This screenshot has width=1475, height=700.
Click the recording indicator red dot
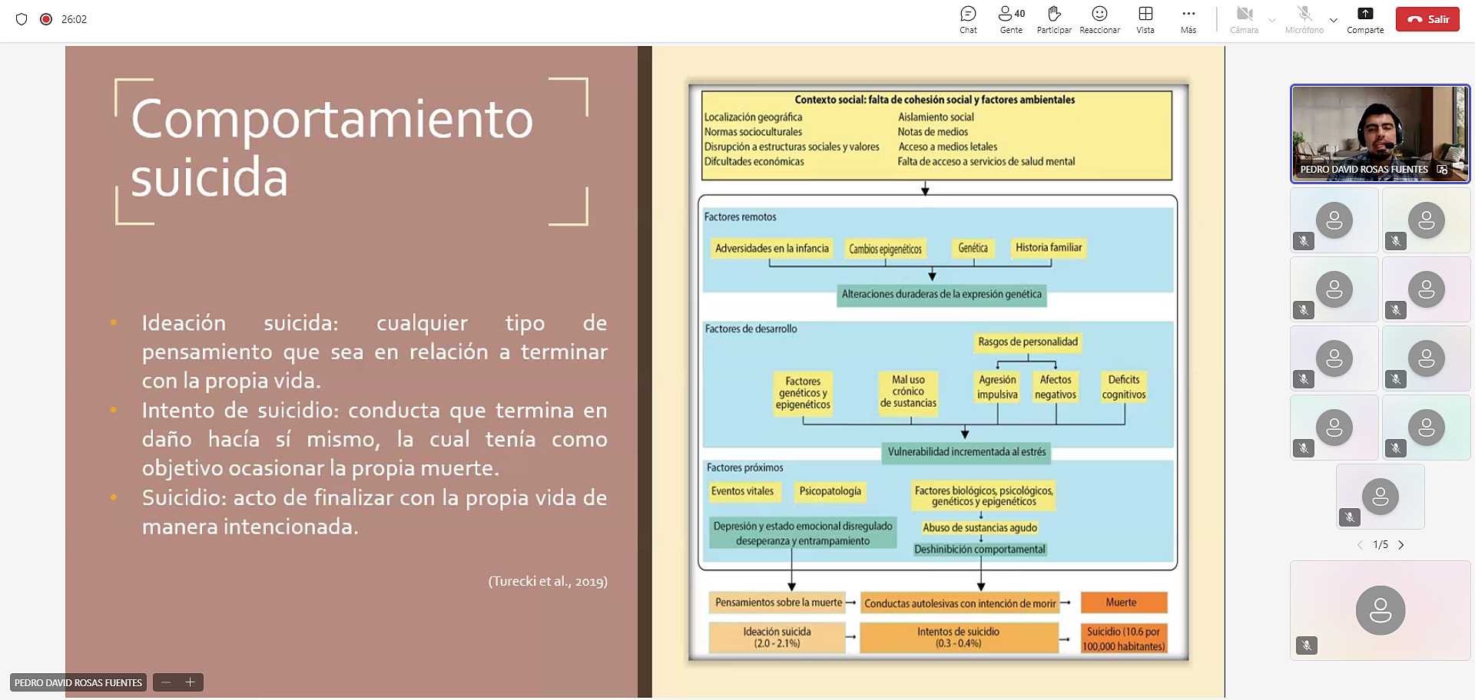pos(46,19)
